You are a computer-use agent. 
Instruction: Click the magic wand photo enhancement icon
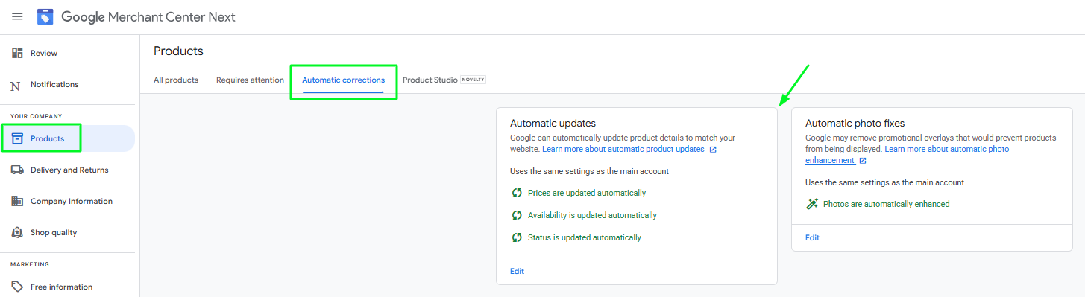click(x=812, y=204)
